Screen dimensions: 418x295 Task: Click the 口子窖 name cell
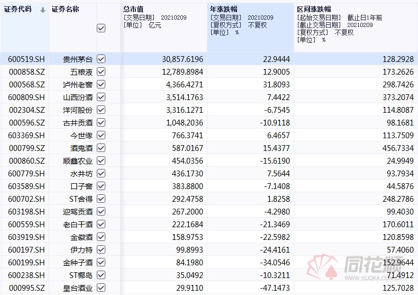click(x=81, y=186)
